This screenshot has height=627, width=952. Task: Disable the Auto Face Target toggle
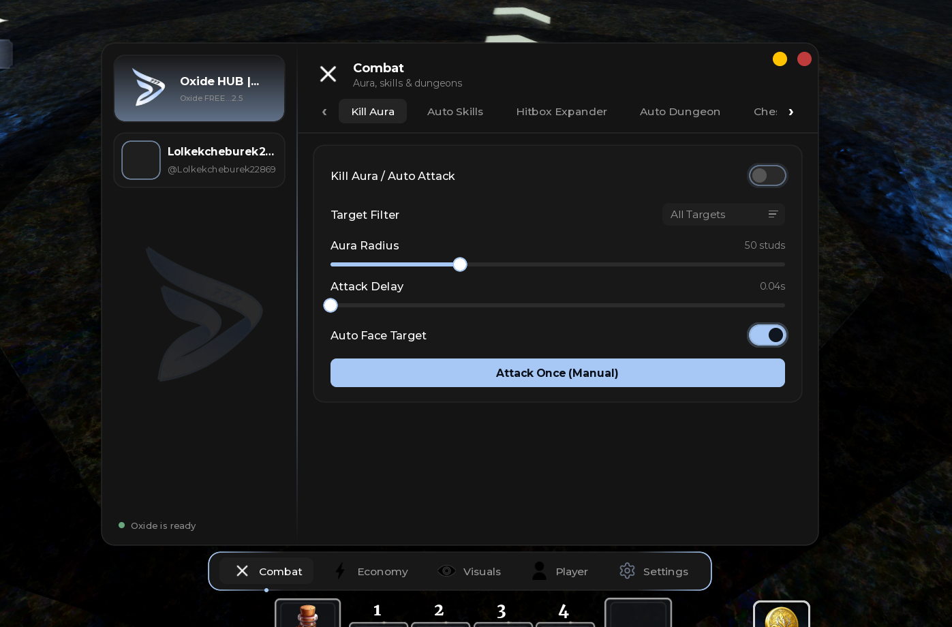pos(767,335)
